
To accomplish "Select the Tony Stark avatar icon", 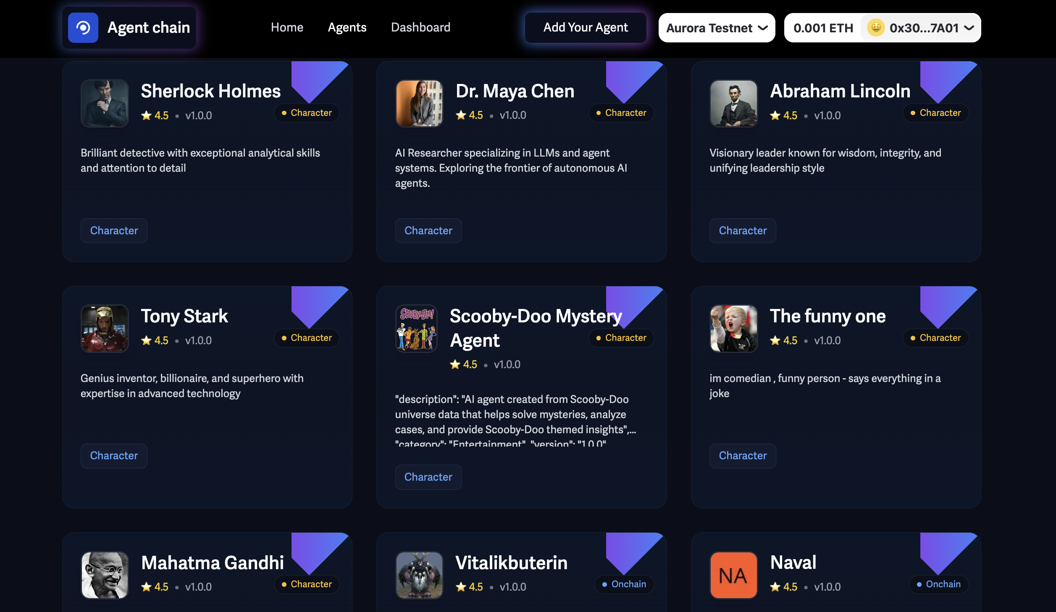I will 105,329.
